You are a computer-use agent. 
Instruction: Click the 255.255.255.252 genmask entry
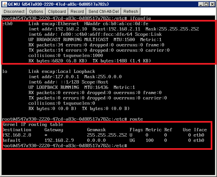(107, 135)
